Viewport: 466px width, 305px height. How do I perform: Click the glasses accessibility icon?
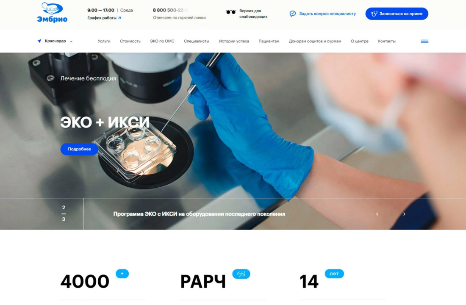(x=230, y=12)
